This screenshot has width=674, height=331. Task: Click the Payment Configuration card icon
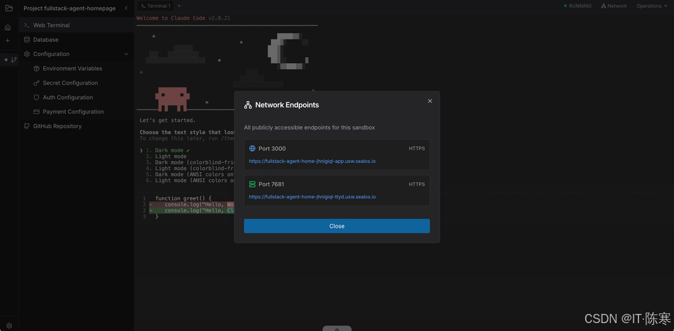[37, 112]
